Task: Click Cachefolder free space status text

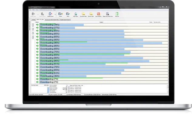Action: [x=74, y=95]
